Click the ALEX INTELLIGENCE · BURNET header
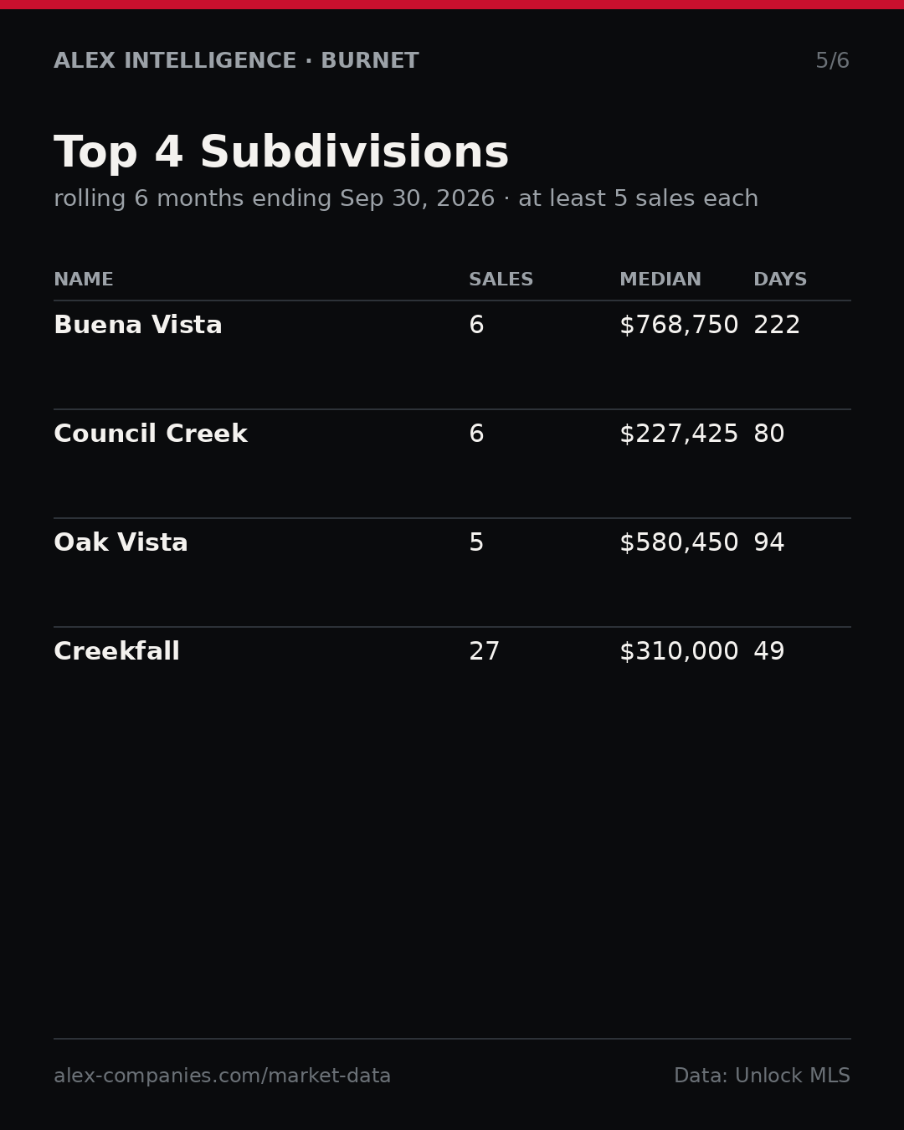The image size is (904, 1130). (x=236, y=61)
